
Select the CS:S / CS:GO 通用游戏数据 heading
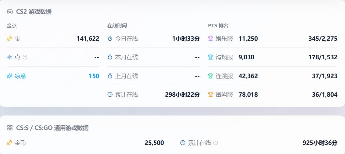52,128
